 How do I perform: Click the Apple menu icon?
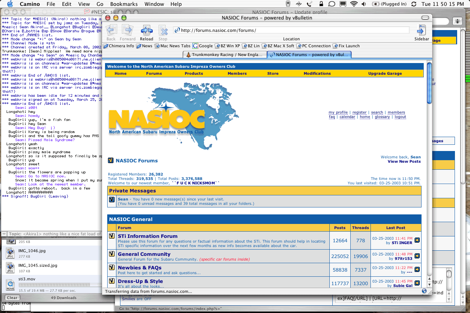pos(10,4)
